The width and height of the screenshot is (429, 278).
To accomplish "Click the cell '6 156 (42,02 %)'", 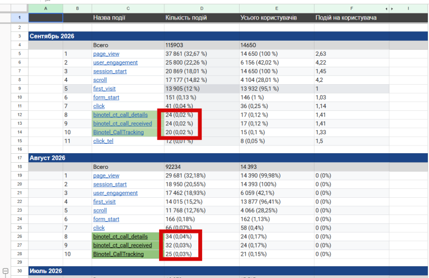I will click(277, 62).
